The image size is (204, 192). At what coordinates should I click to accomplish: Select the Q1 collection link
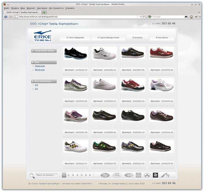pyautogui.click(x=36, y=89)
